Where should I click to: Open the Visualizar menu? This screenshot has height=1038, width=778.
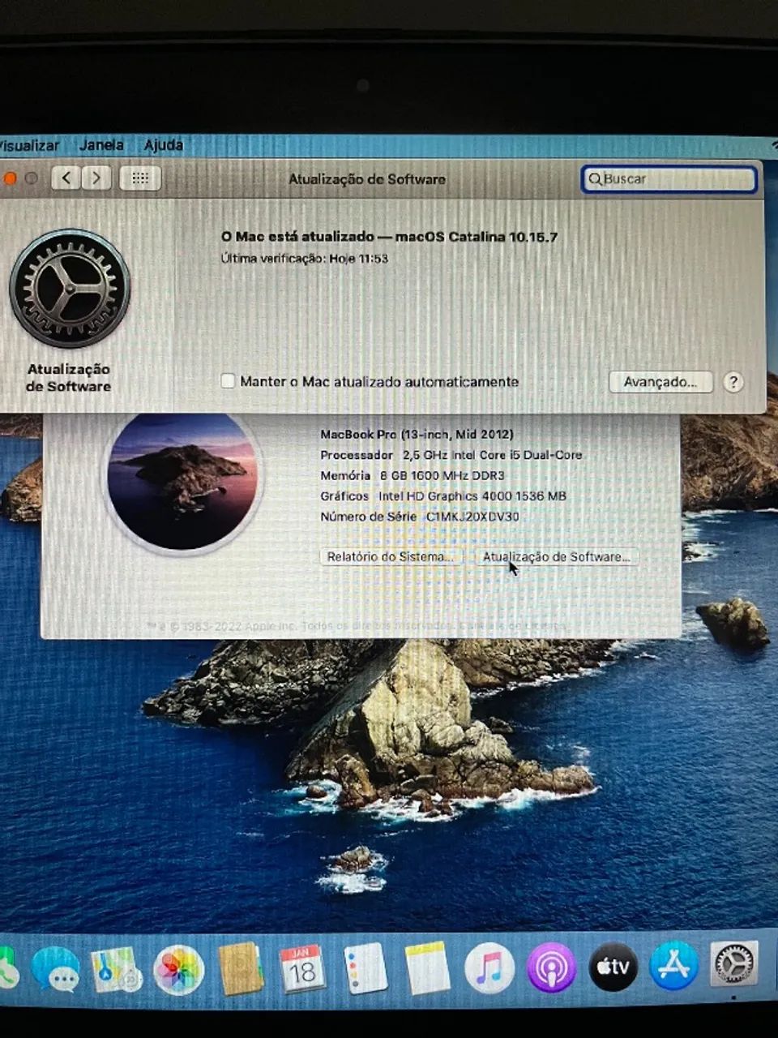pos(29,146)
